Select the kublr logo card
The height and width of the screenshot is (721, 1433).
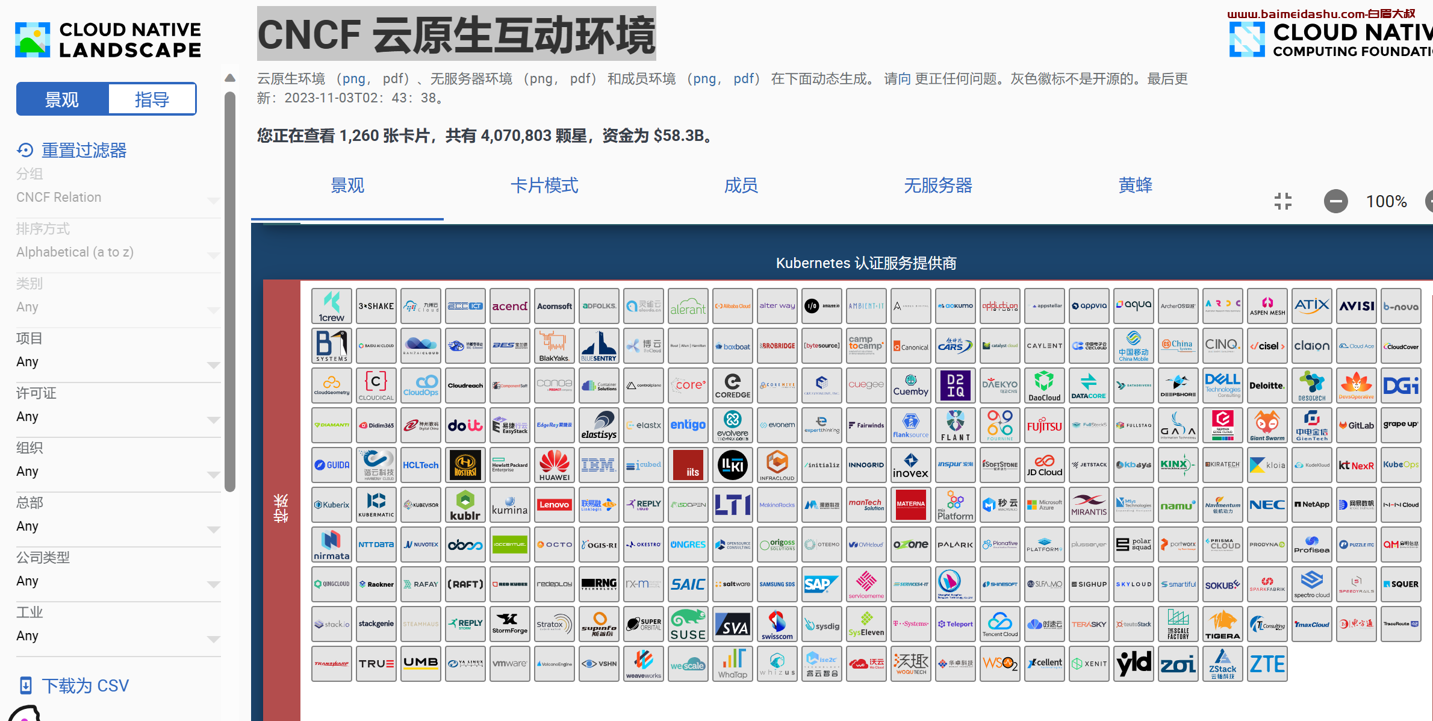465,505
